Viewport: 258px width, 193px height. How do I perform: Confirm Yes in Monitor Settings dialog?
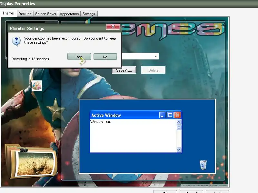tap(79, 57)
